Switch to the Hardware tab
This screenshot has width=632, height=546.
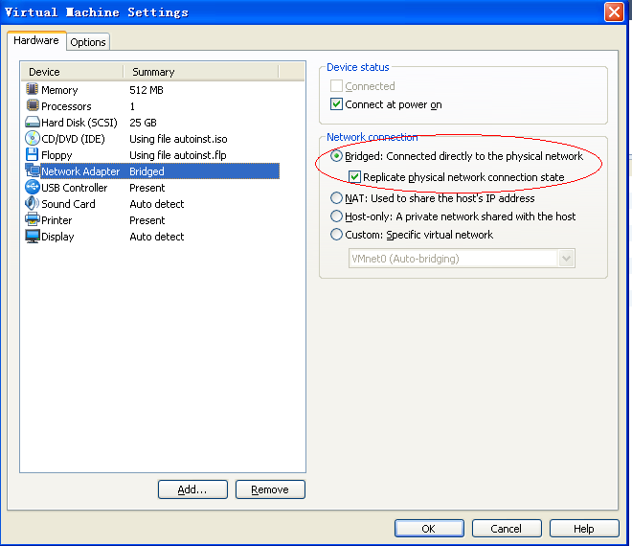36,41
